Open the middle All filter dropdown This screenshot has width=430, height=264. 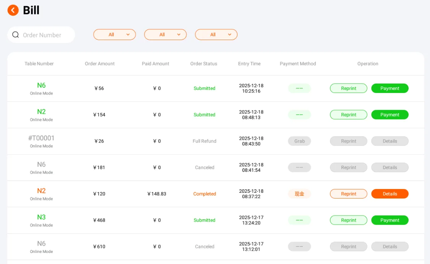tap(165, 35)
